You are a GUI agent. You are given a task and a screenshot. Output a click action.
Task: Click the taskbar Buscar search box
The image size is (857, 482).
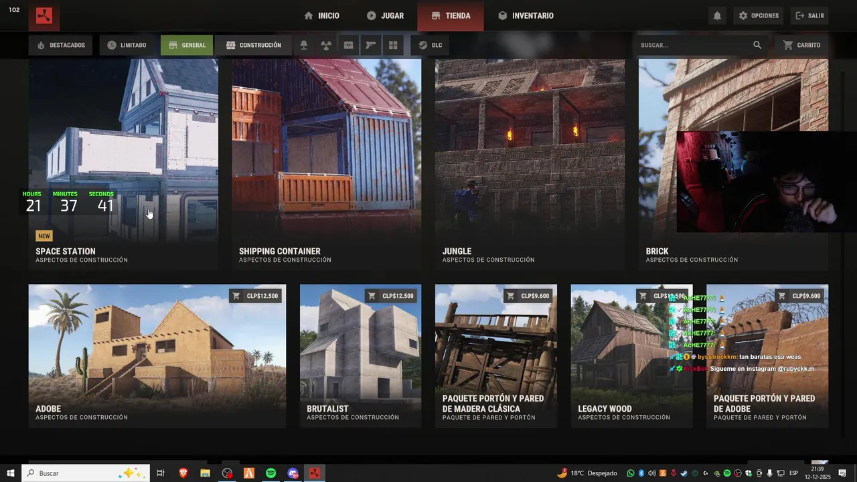coord(87,473)
